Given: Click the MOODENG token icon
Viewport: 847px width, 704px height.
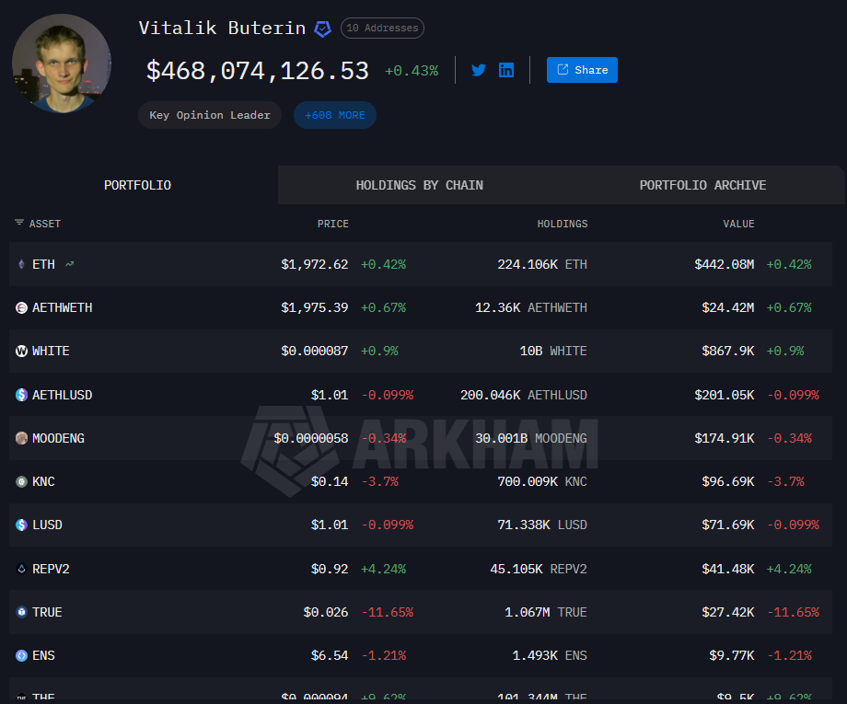Looking at the screenshot, I should tap(21, 438).
